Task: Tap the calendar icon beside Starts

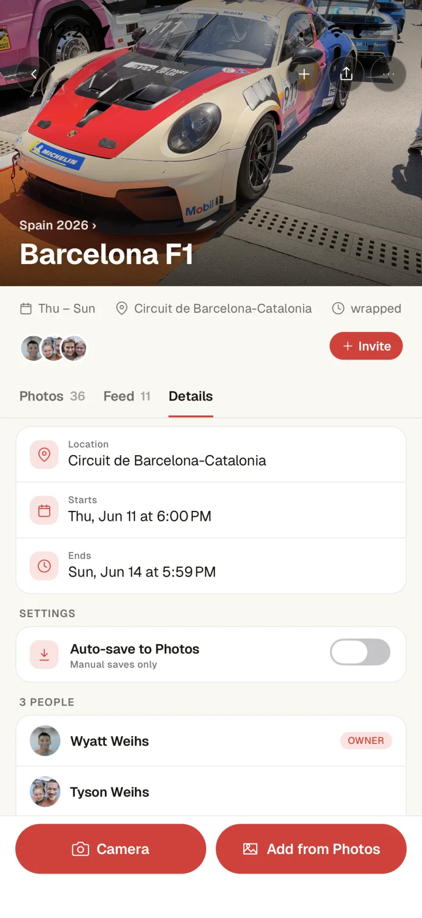Action: click(44, 510)
